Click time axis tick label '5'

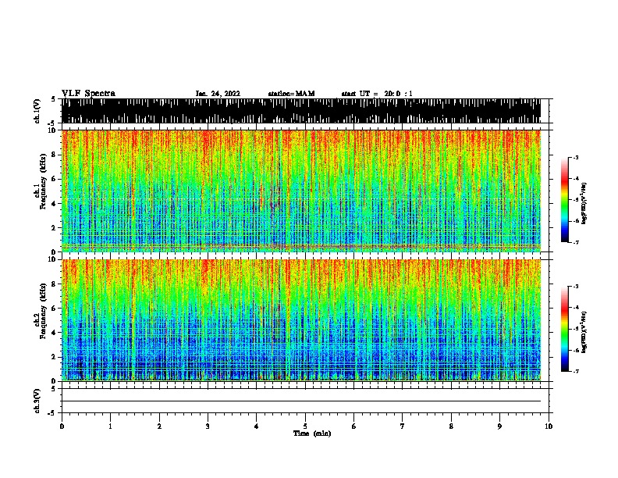click(305, 426)
